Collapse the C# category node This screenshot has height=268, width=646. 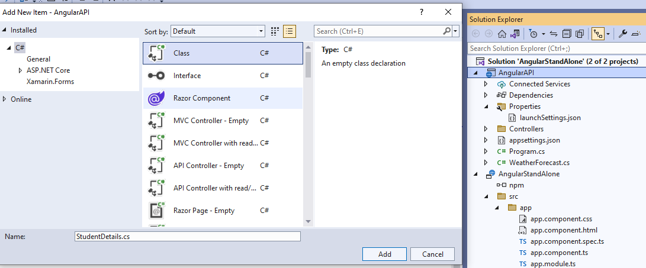(x=9, y=48)
